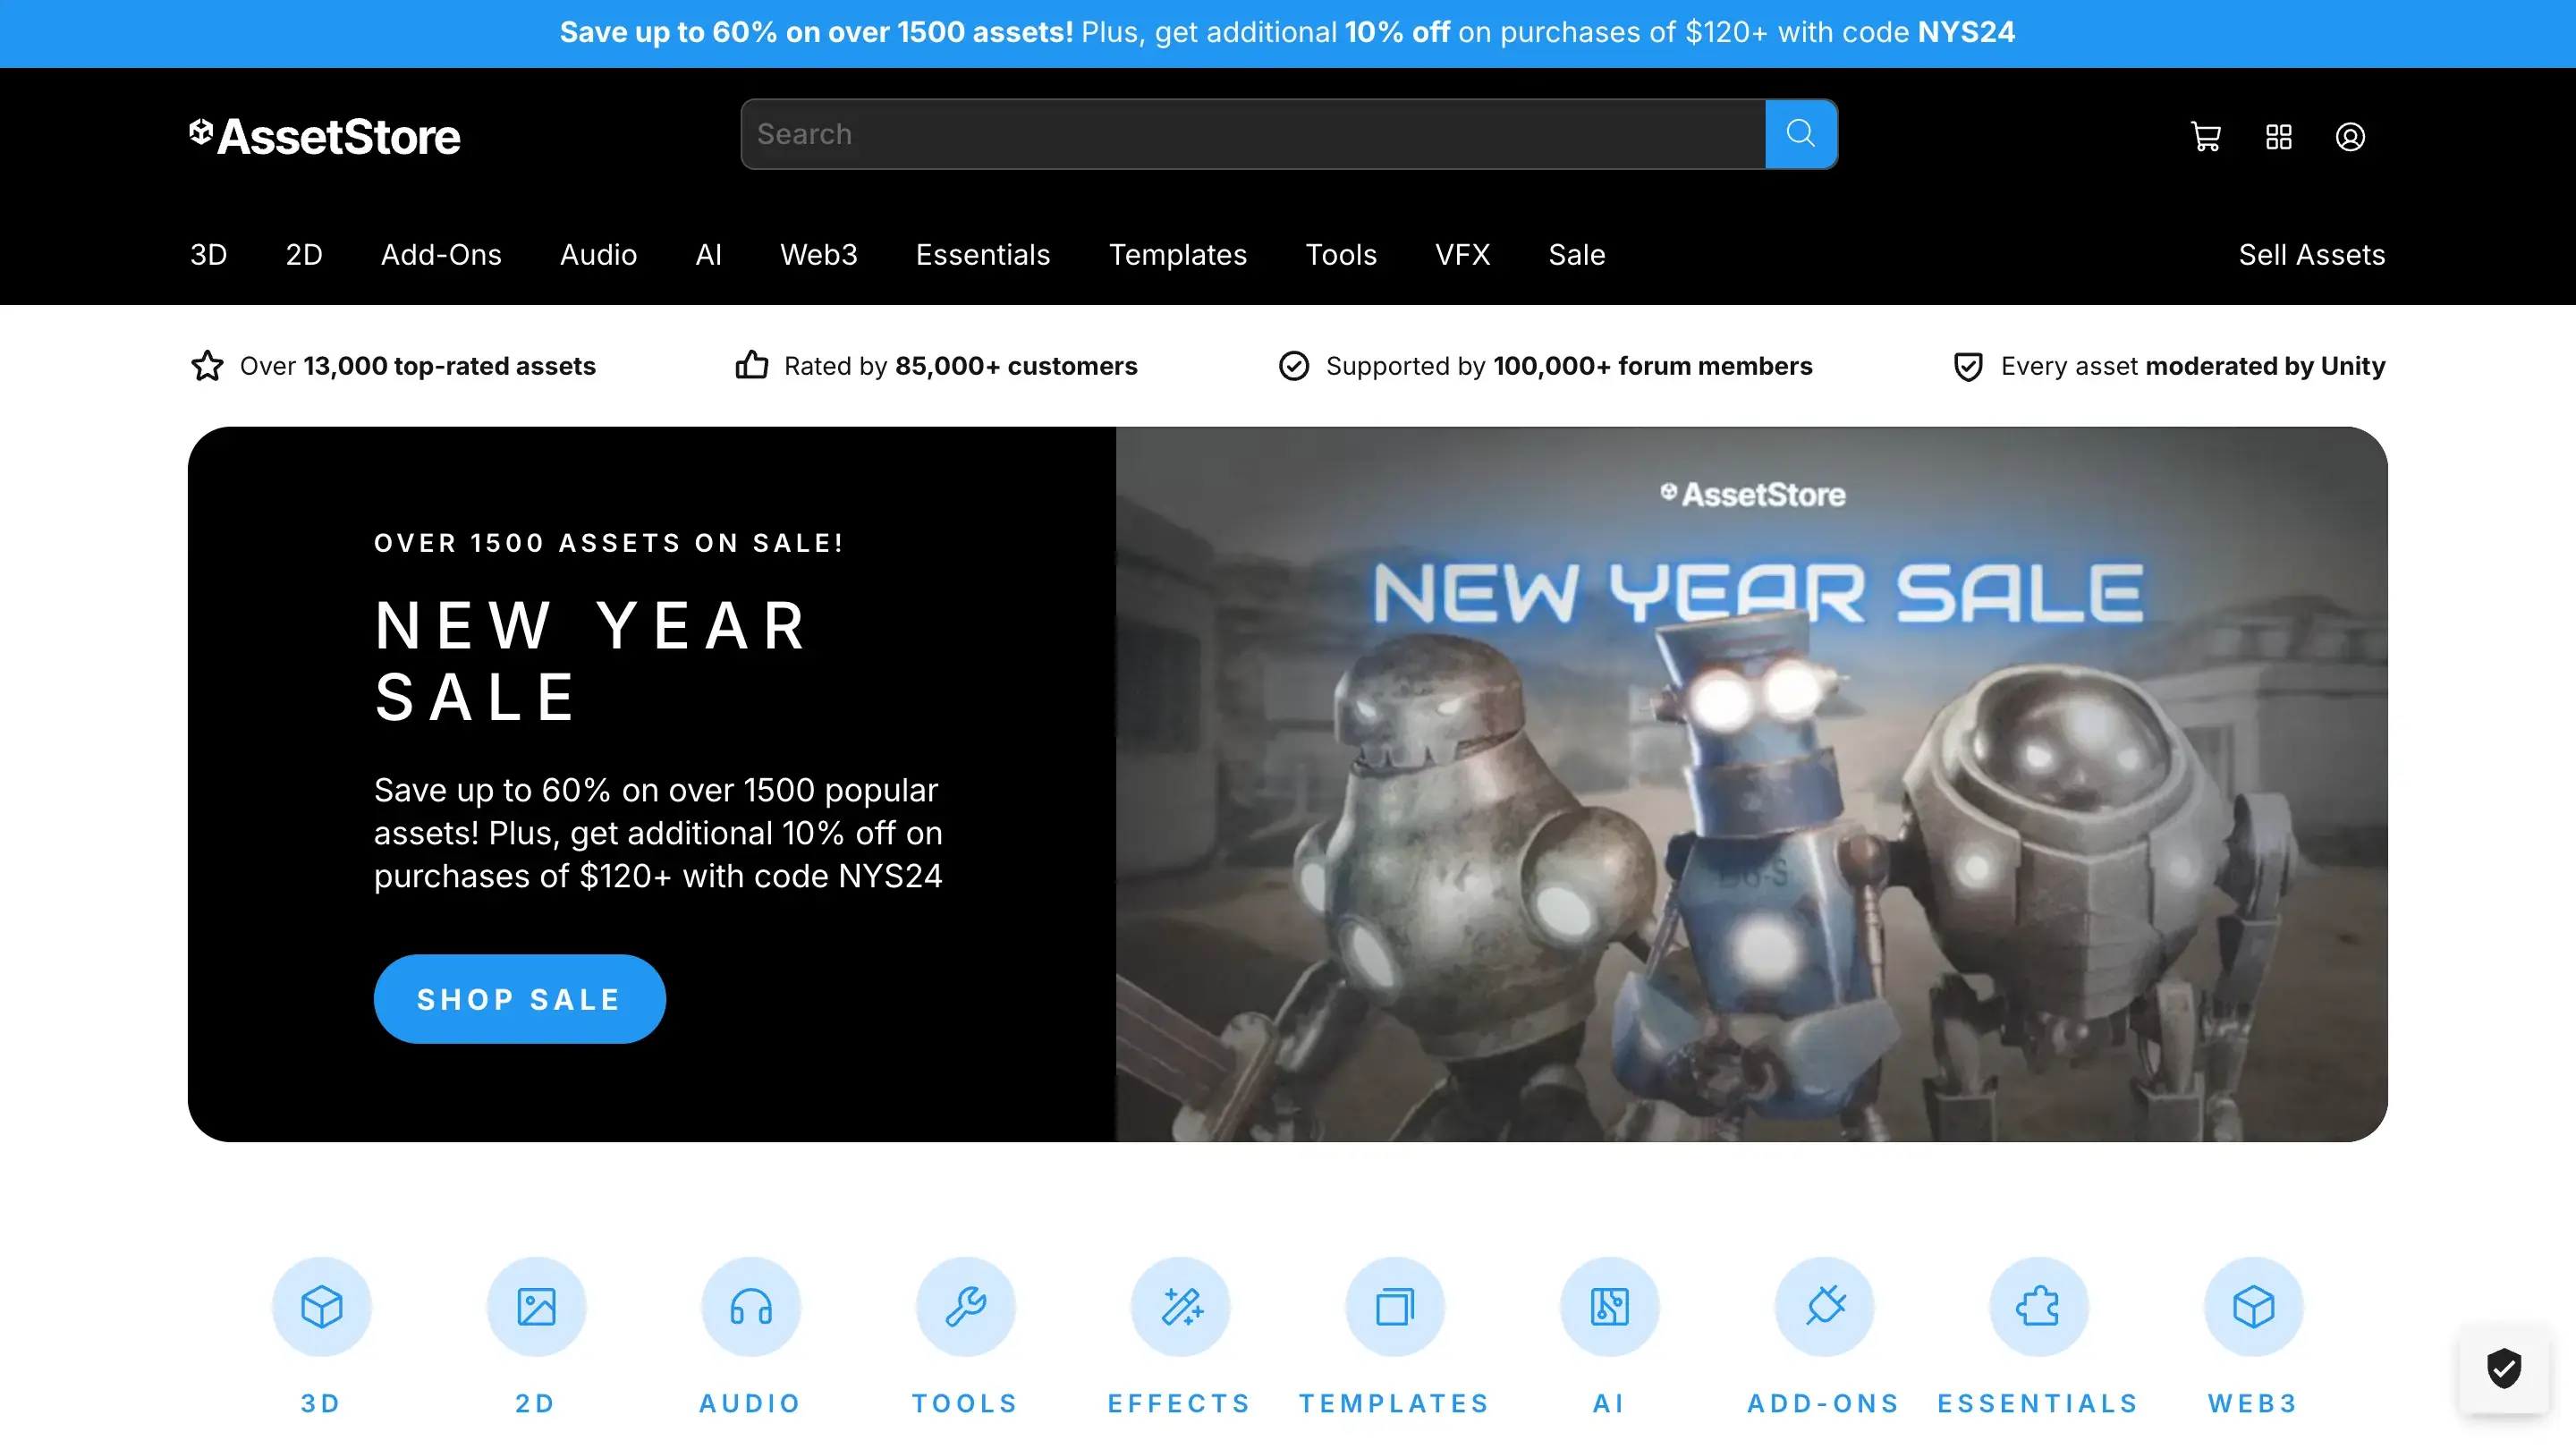
Task: Open the Sale menu item
Action: [1576, 255]
